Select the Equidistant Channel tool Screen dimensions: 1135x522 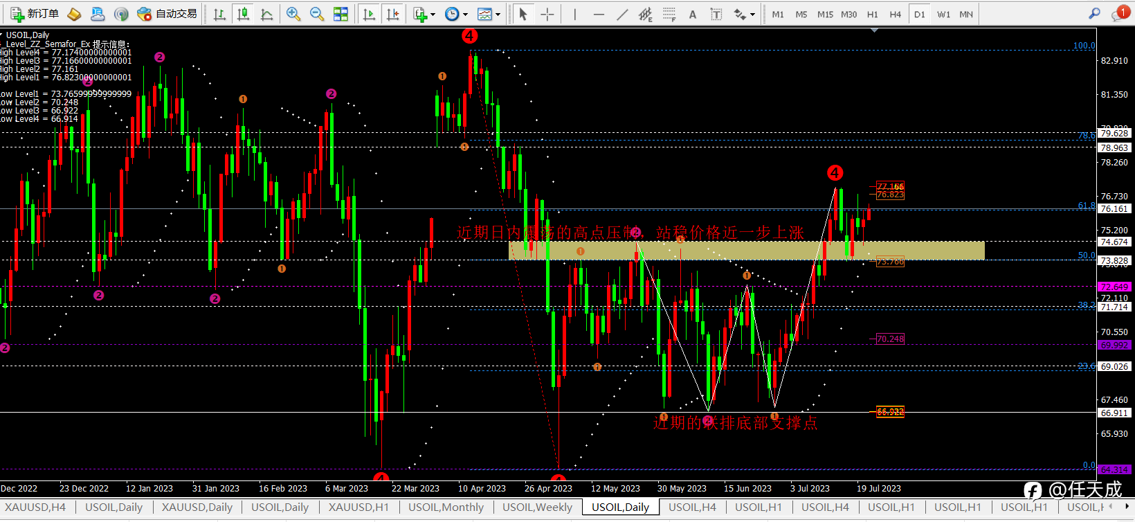coord(646,14)
